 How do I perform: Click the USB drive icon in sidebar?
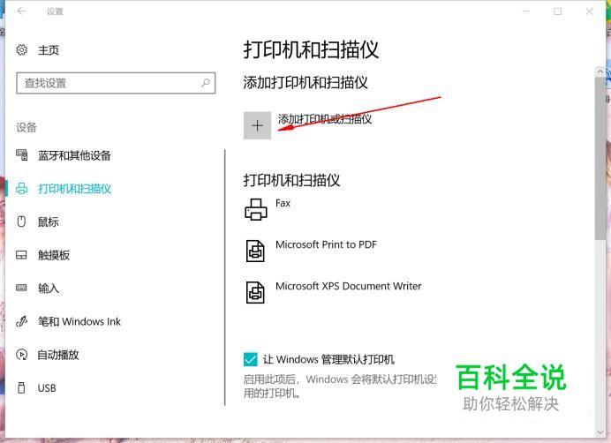[21, 387]
